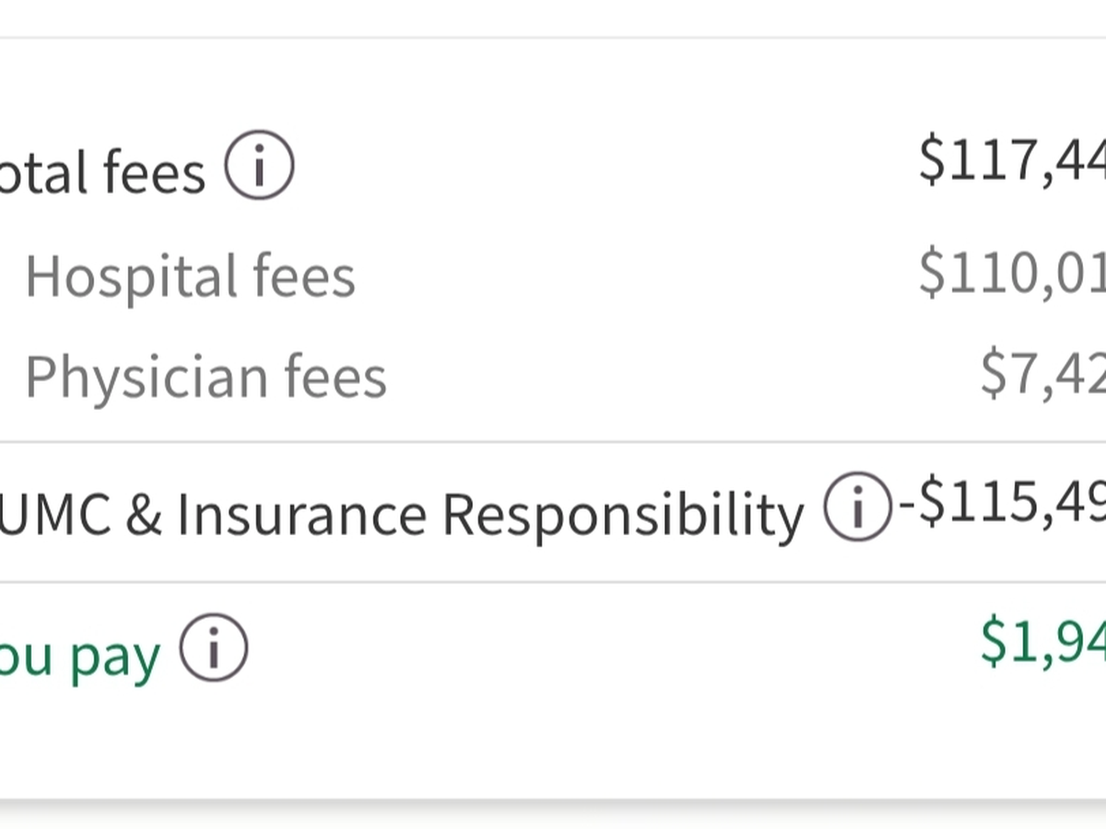
Task: Click the $7,42 physician fees amount
Action: click(1042, 372)
